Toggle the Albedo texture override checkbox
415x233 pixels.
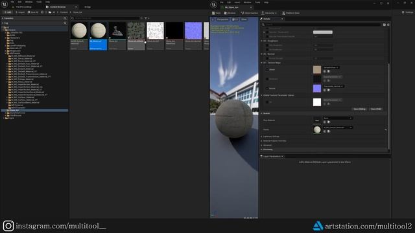(267, 70)
